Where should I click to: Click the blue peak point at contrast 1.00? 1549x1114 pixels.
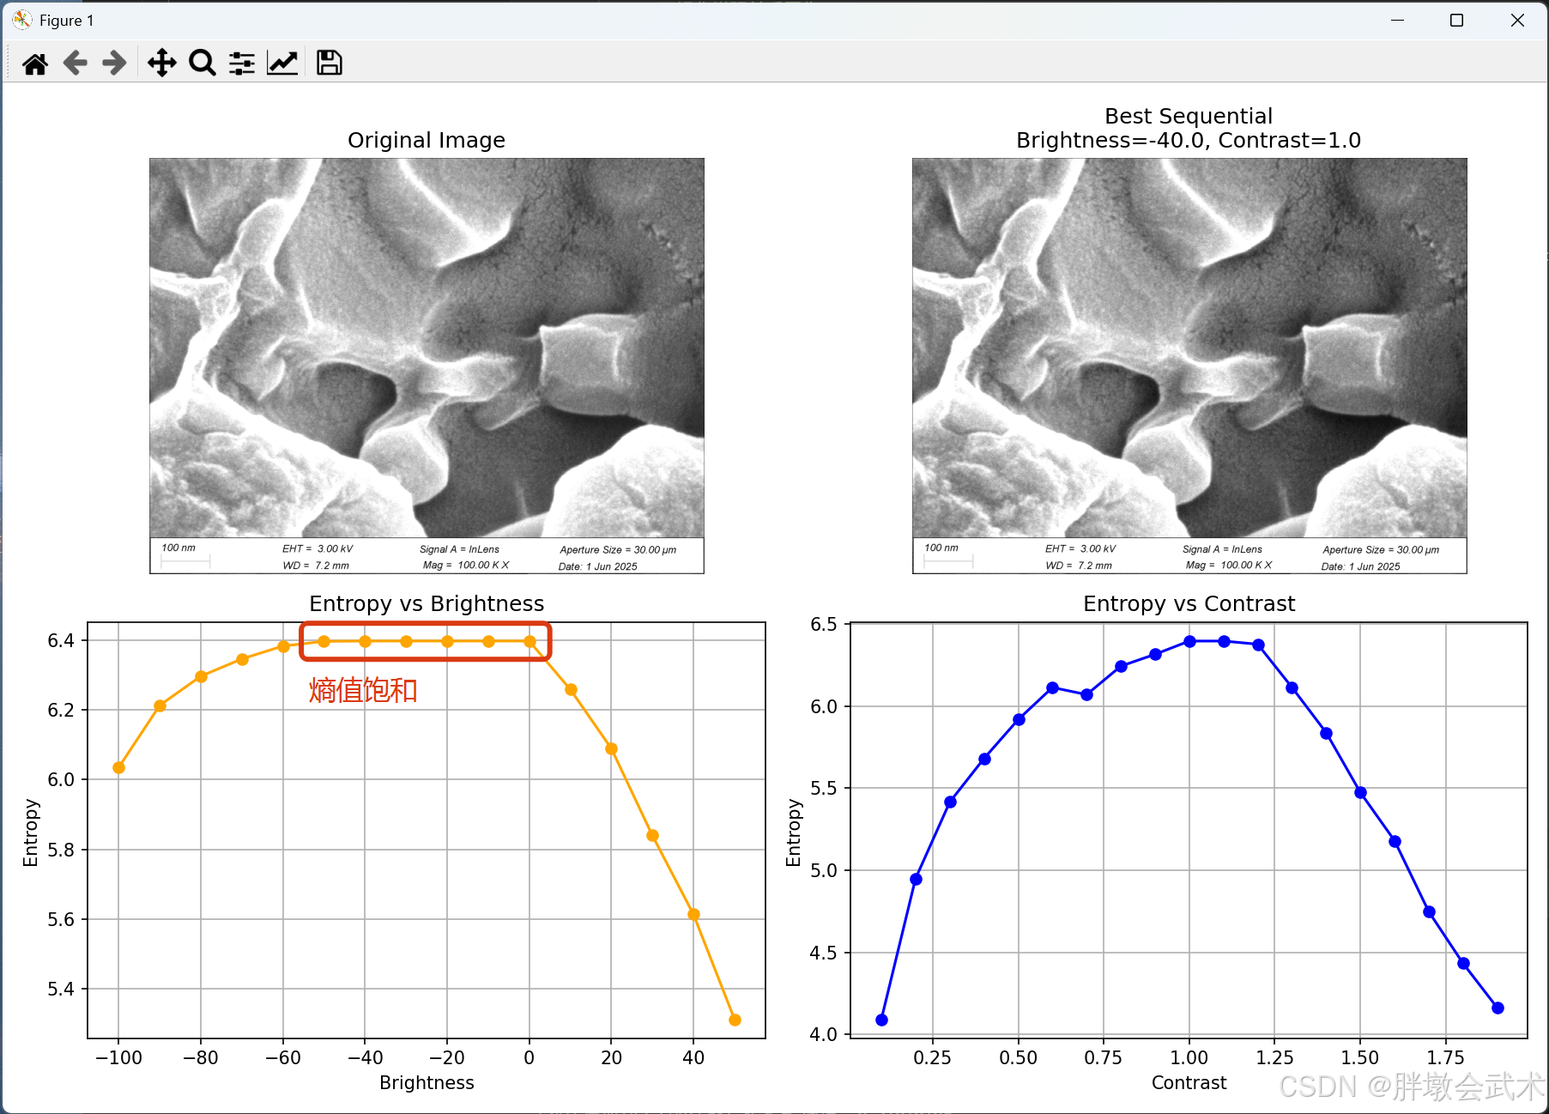[x=1189, y=641]
